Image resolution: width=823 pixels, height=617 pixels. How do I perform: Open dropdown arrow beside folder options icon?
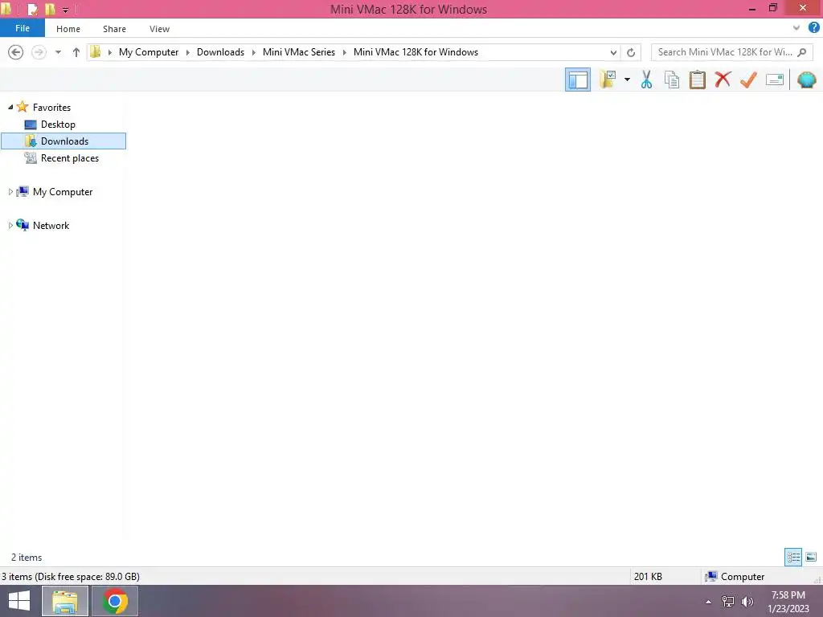[x=627, y=80]
